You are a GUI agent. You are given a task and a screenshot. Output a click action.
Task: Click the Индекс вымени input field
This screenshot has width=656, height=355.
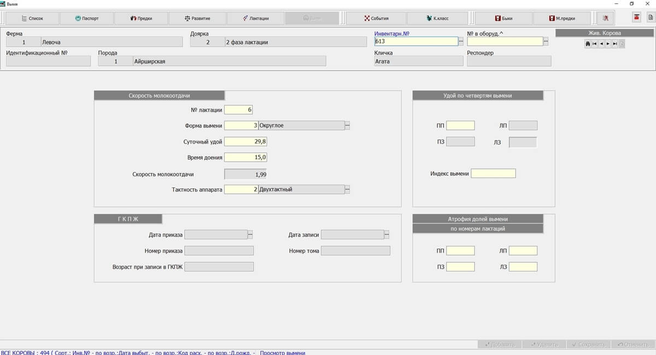(x=493, y=174)
